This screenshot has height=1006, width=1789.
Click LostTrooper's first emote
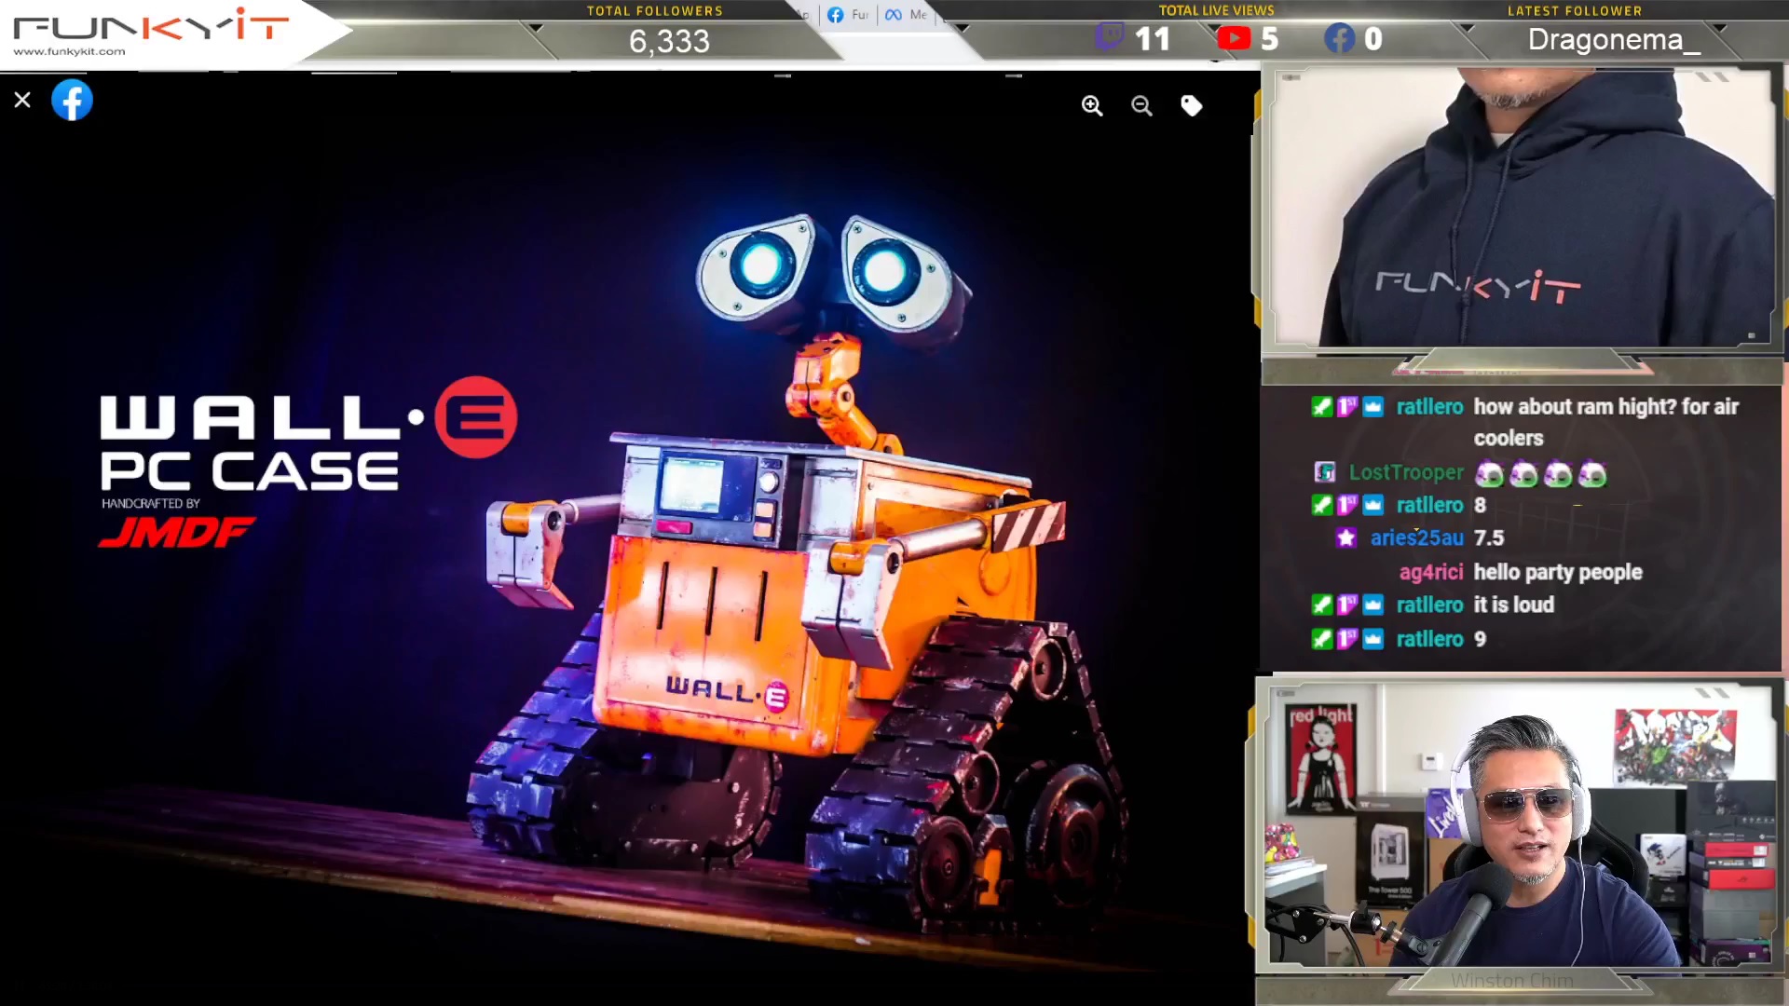(x=1489, y=475)
